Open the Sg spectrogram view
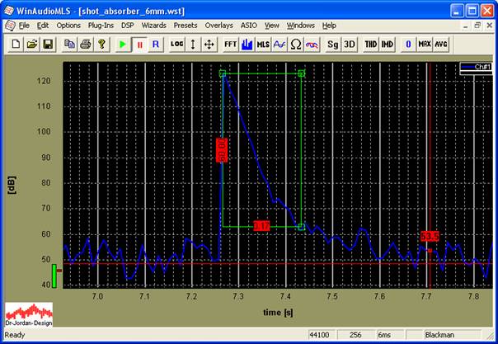The width and height of the screenshot is (498, 344). pyautogui.click(x=333, y=45)
